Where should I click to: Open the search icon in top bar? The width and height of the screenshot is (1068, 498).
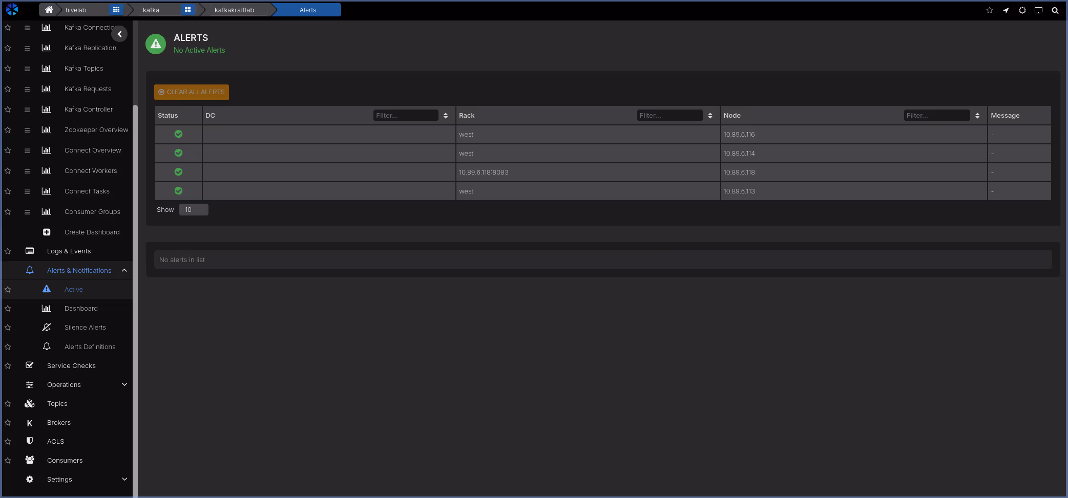(1055, 10)
